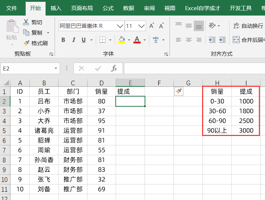
Task: Align text left
Action: pyautogui.click(x=179, y=40)
